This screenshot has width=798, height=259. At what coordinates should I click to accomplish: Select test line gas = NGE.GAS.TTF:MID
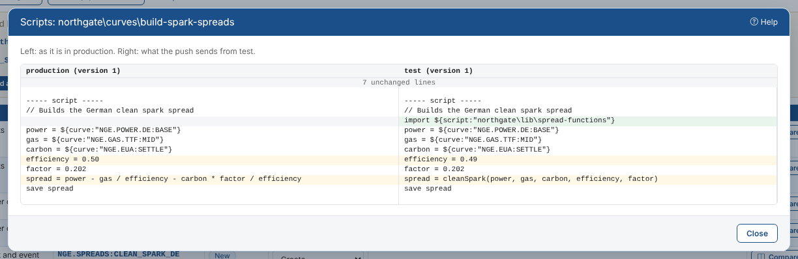(x=473, y=140)
